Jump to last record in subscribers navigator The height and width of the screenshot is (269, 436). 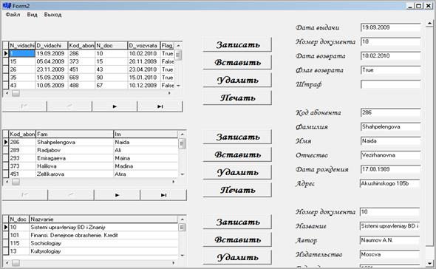(x=163, y=195)
